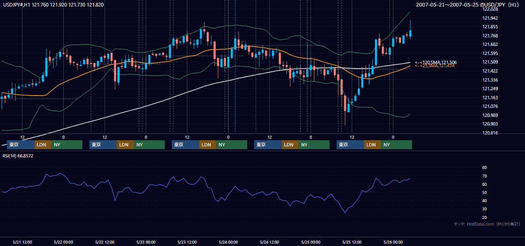Click price axis value 121.509
This screenshot has width=525, height=246.
tap(489, 62)
